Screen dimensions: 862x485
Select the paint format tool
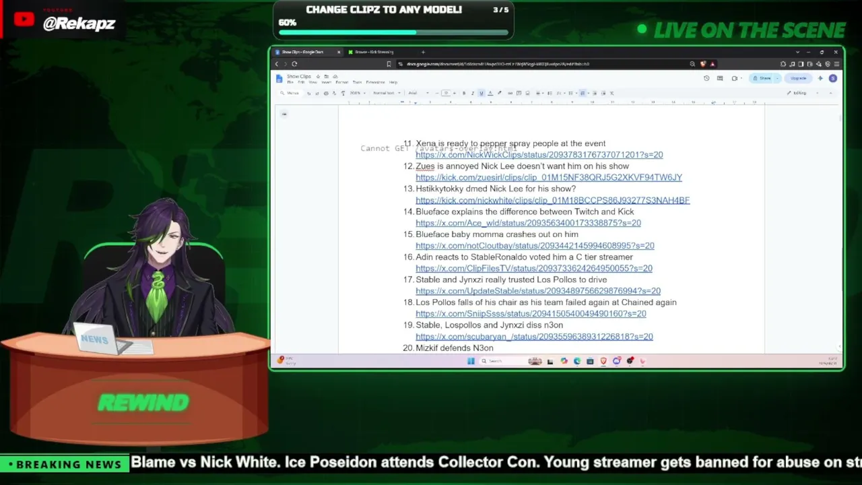coord(343,93)
